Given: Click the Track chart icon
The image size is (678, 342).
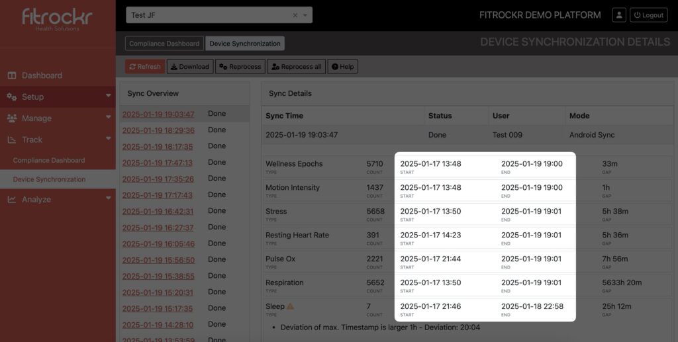Looking at the screenshot, I should (x=12, y=140).
